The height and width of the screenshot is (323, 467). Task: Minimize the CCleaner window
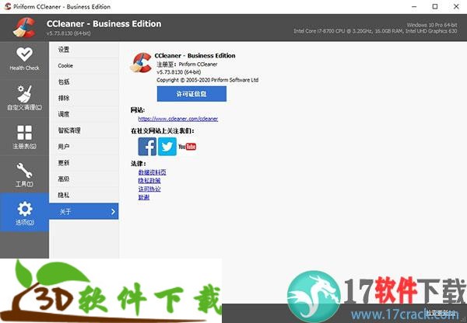point(414,6)
